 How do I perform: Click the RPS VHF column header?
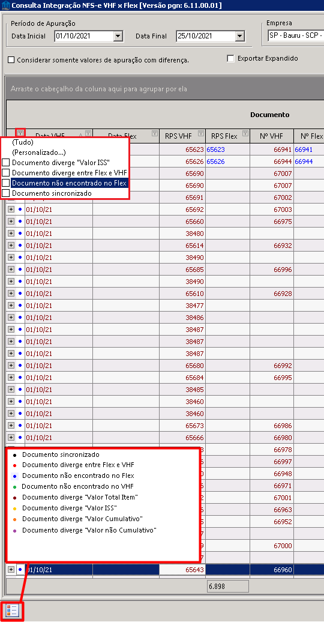point(182,136)
